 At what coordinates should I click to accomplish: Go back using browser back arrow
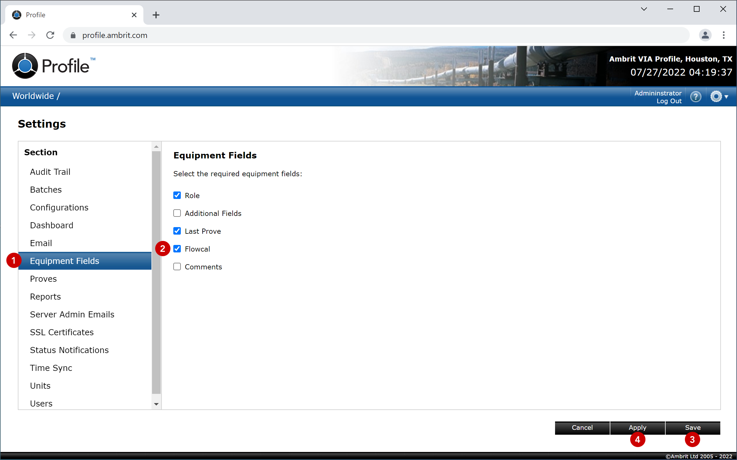[x=13, y=35]
